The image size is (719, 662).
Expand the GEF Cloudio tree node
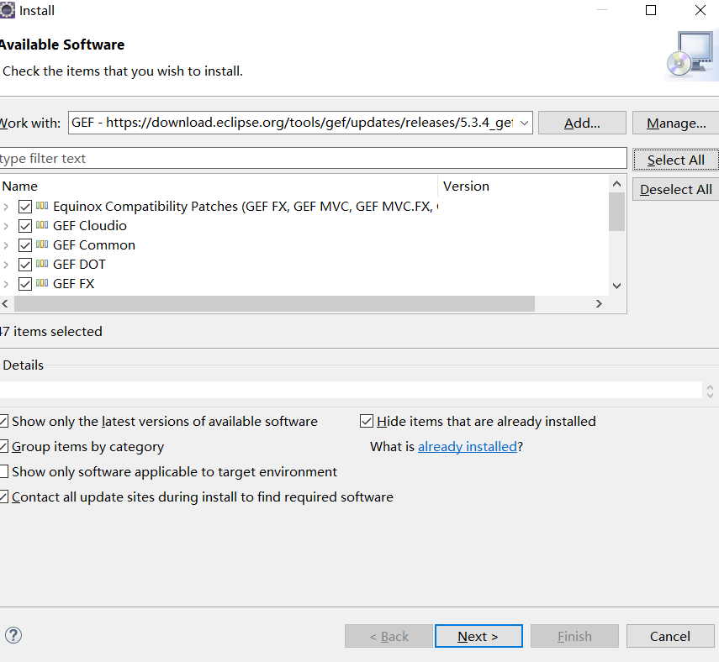pyautogui.click(x=6, y=226)
